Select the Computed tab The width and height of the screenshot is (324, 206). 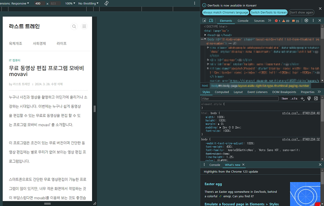pyautogui.click(x=222, y=92)
